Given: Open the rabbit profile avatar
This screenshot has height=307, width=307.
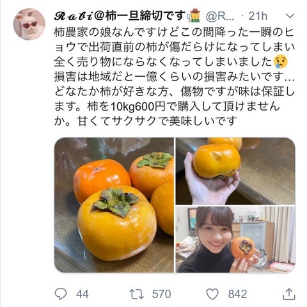Looking at the screenshot, I should [29, 24].
